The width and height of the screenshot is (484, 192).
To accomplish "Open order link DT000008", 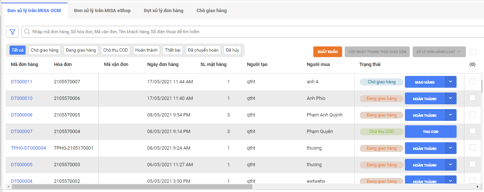I will 21,115.
